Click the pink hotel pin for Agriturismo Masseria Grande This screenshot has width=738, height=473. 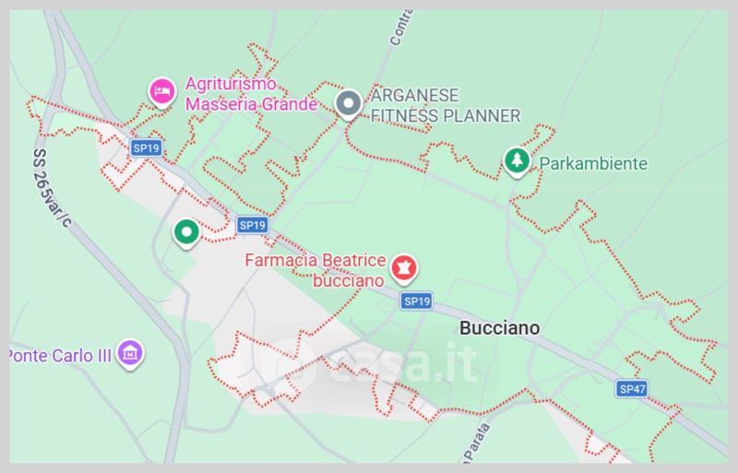pyautogui.click(x=162, y=92)
